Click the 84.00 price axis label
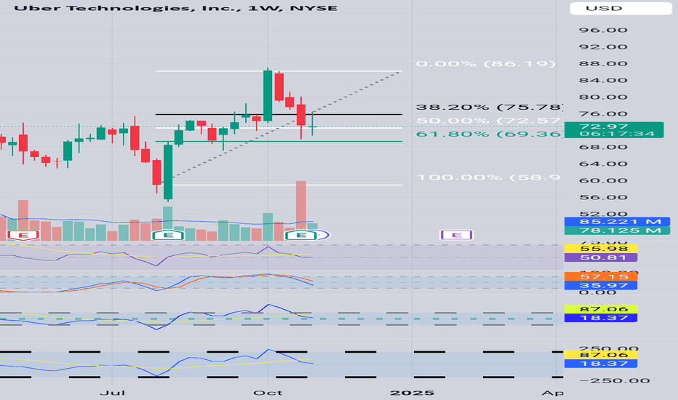 pyautogui.click(x=604, y=80)
